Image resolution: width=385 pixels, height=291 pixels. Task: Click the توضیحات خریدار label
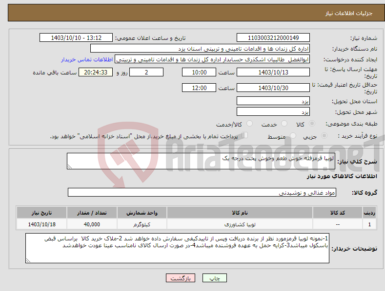point(354,249)
